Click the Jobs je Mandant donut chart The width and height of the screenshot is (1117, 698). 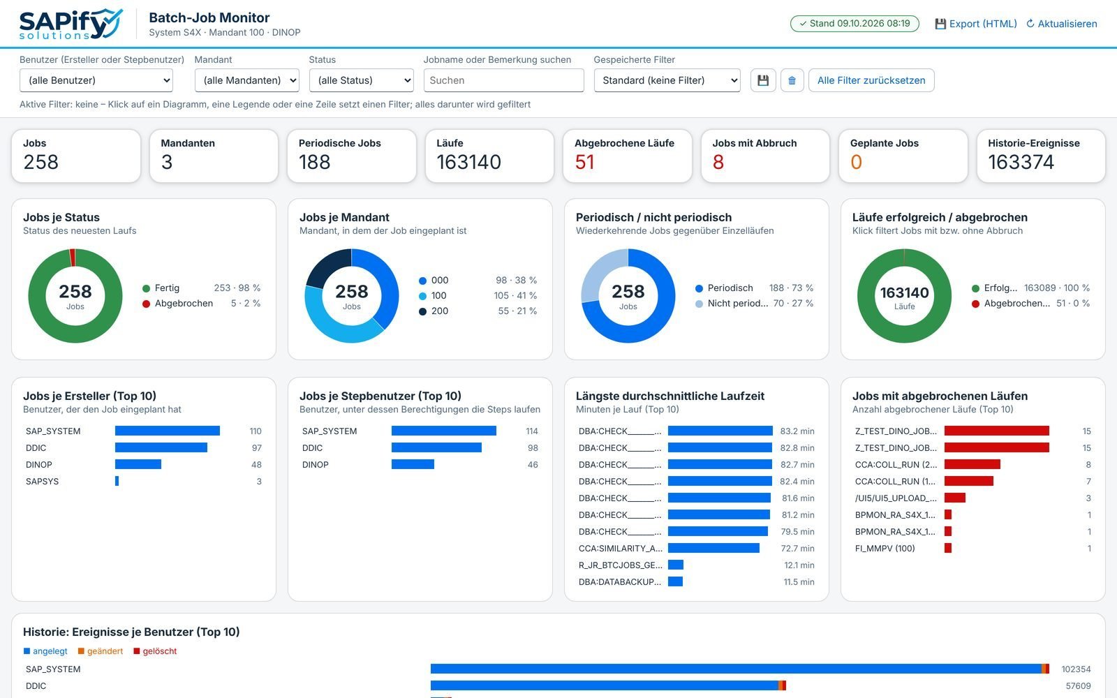pos(352,296)
